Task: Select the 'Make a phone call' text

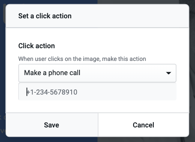Action: (x=52, y=73)
